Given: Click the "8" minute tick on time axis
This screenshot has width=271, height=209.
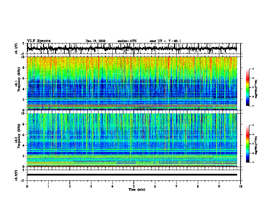Looking at the screenshot, I should pos(198,186).
